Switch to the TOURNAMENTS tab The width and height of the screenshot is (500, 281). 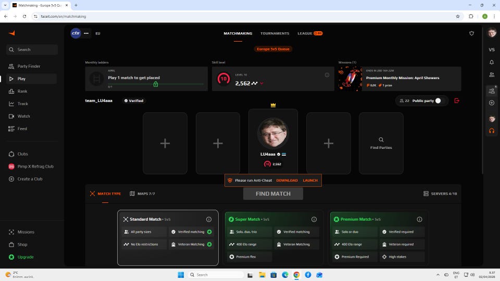(x=275, y=33)
